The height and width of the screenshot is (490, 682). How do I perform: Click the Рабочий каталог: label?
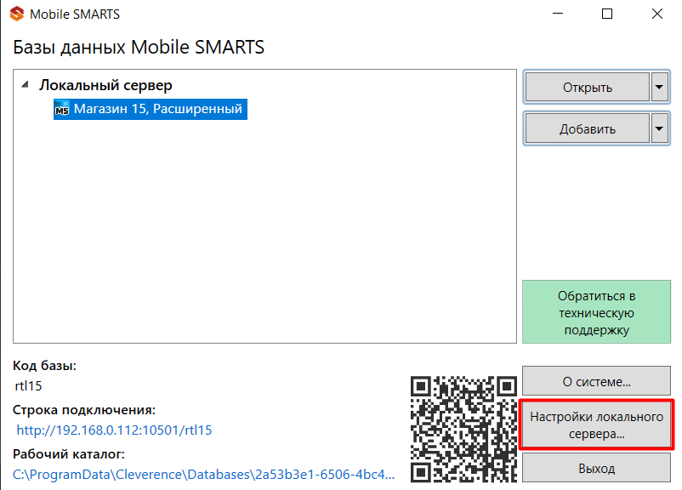point(69,454)
